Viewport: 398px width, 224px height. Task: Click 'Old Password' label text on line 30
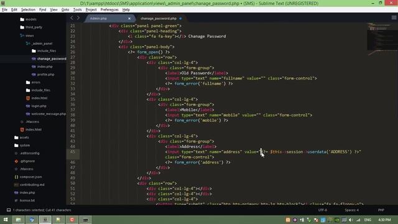coord(195,73)
